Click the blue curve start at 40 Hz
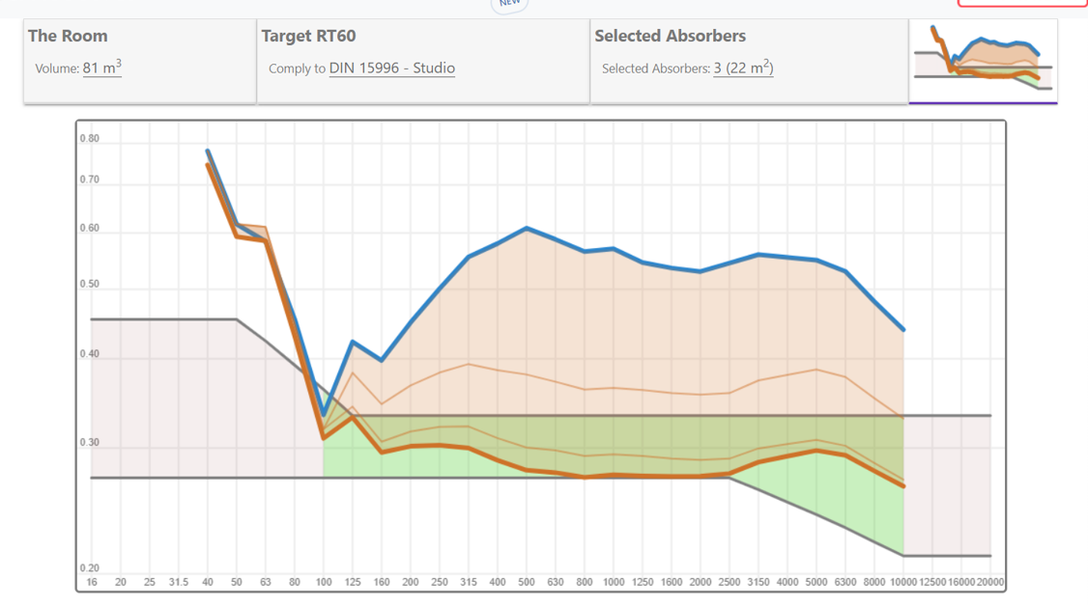 pyautogui.click(x=208, y=151)
